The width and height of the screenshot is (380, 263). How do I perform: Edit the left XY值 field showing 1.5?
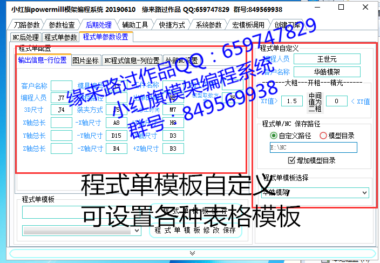(292, 101)
